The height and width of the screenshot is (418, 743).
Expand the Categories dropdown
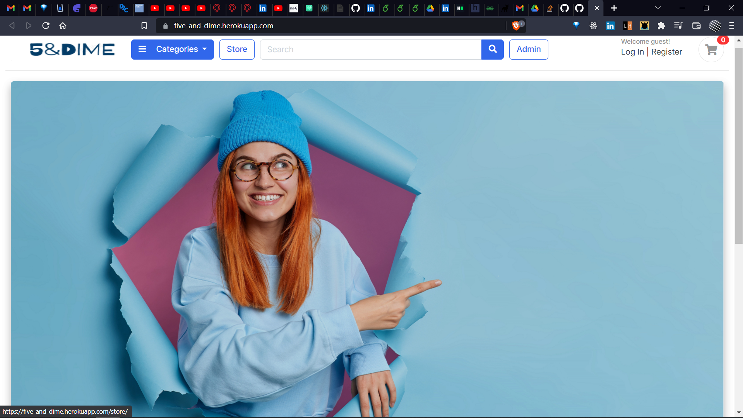pyautogui.click(x=173, y=49)
